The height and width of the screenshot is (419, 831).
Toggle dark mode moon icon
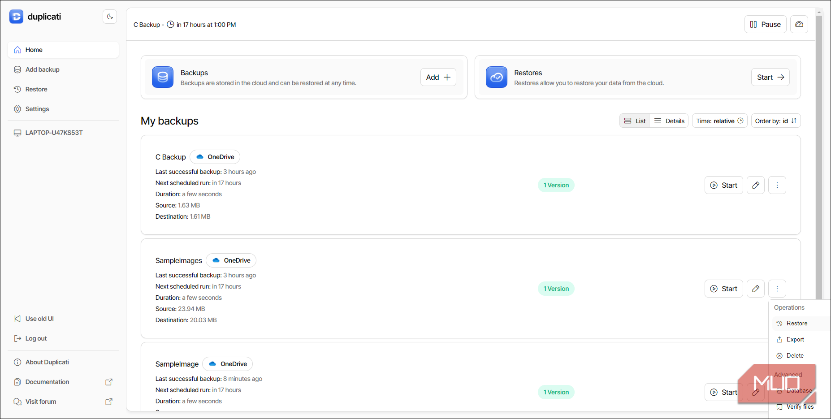pos(110,17)
